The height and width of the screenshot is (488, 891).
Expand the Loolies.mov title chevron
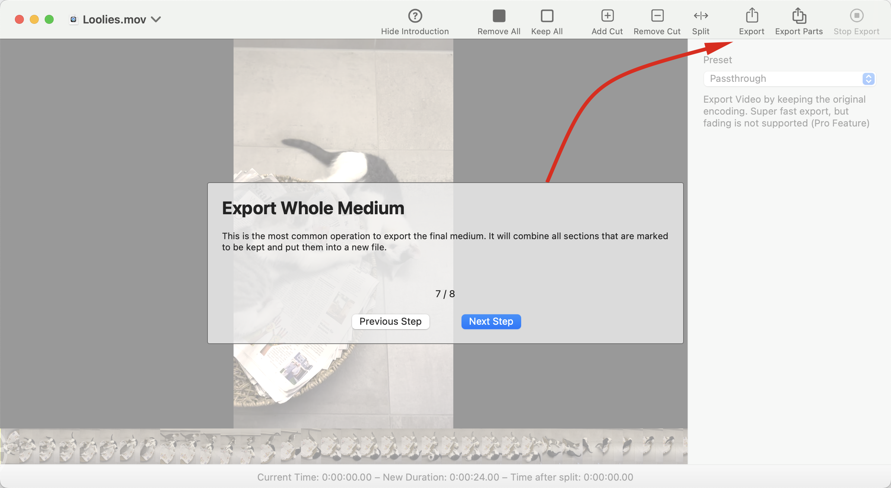(156, 19)
